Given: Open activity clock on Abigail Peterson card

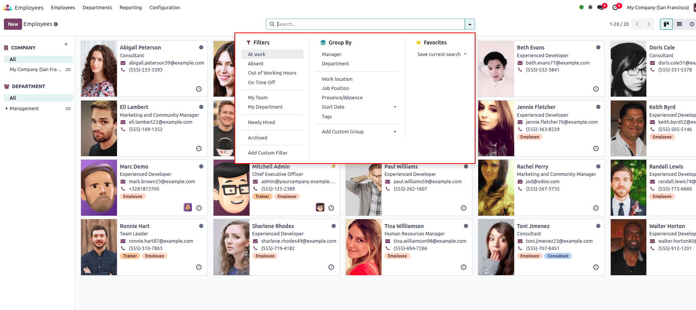Looking at the screenshot, I should 199,89.
